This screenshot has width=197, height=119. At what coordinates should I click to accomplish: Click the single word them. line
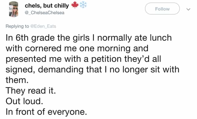17,80
